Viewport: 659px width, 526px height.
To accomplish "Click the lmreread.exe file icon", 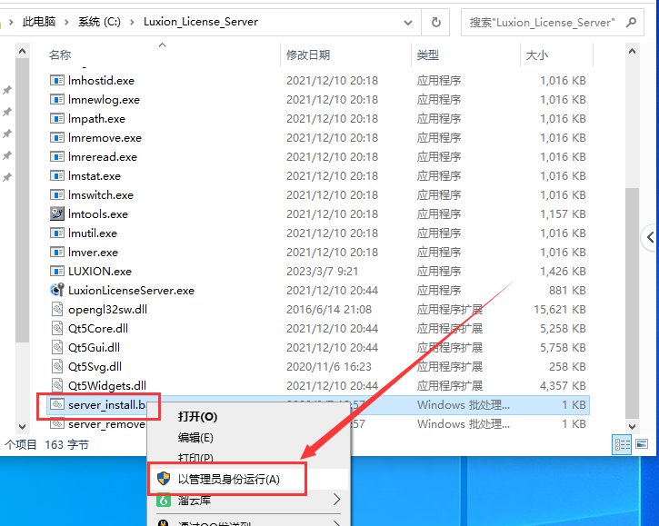I will coord(56,156).
